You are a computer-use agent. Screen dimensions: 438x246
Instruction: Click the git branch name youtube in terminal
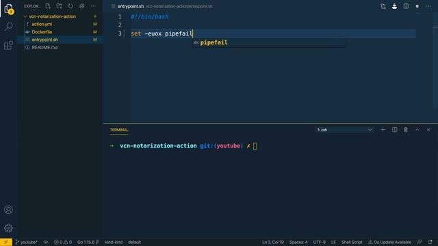[228, 146]
